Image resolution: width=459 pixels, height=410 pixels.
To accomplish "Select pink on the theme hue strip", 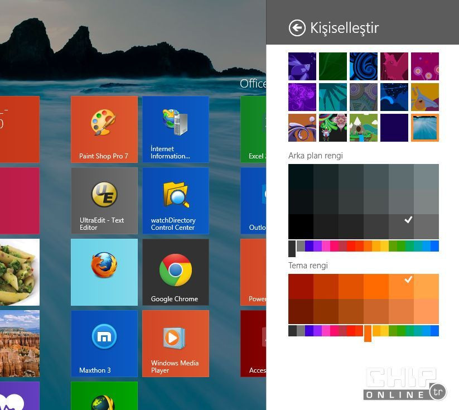I will [326, 331].
